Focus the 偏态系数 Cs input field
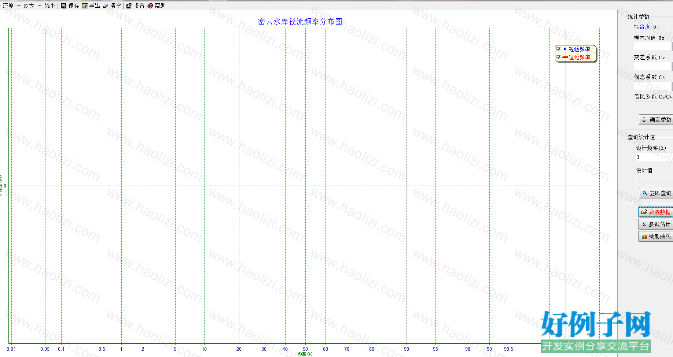 click(x=653, y=86)
